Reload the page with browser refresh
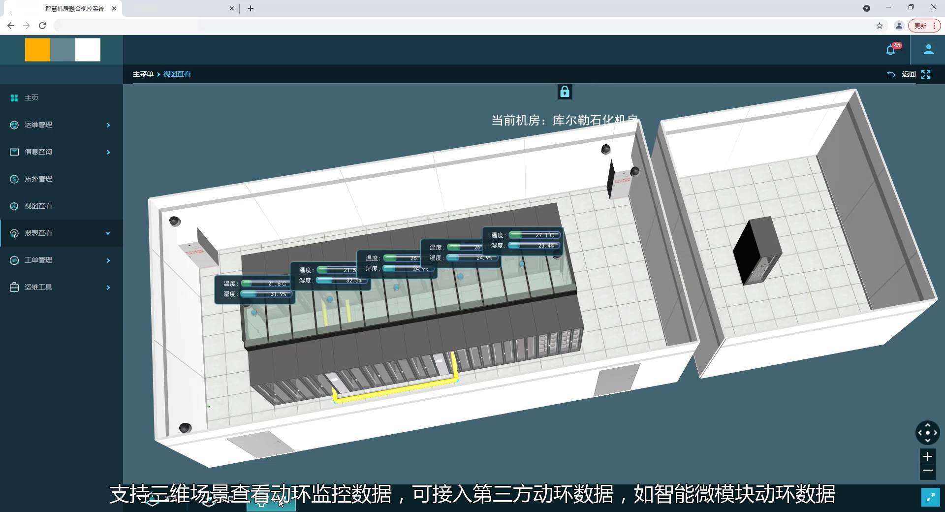The height and width of the screenshot is (512, 945). coord(42,26)
